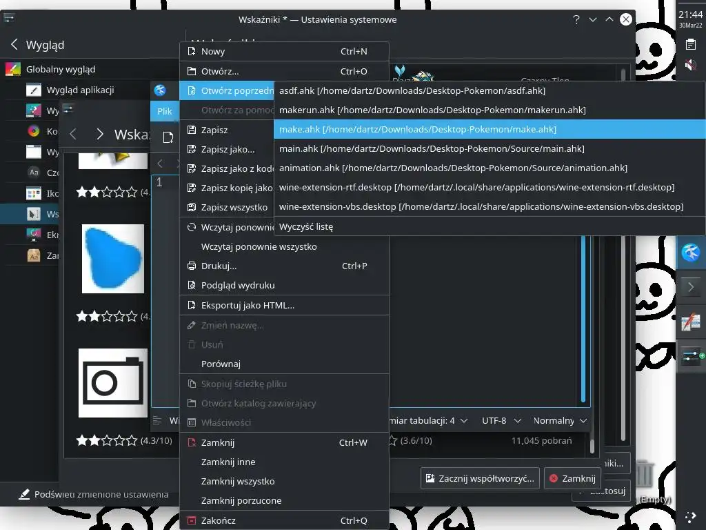The width and height of the screenshot is (706, 530).
Task: Select Zamknij porzucone entry
Action: [284, 501]
